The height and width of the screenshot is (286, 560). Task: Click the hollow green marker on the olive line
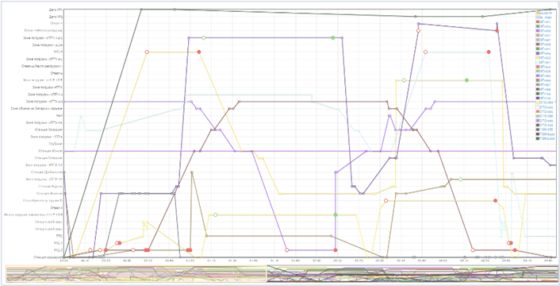tap(460, 179)
